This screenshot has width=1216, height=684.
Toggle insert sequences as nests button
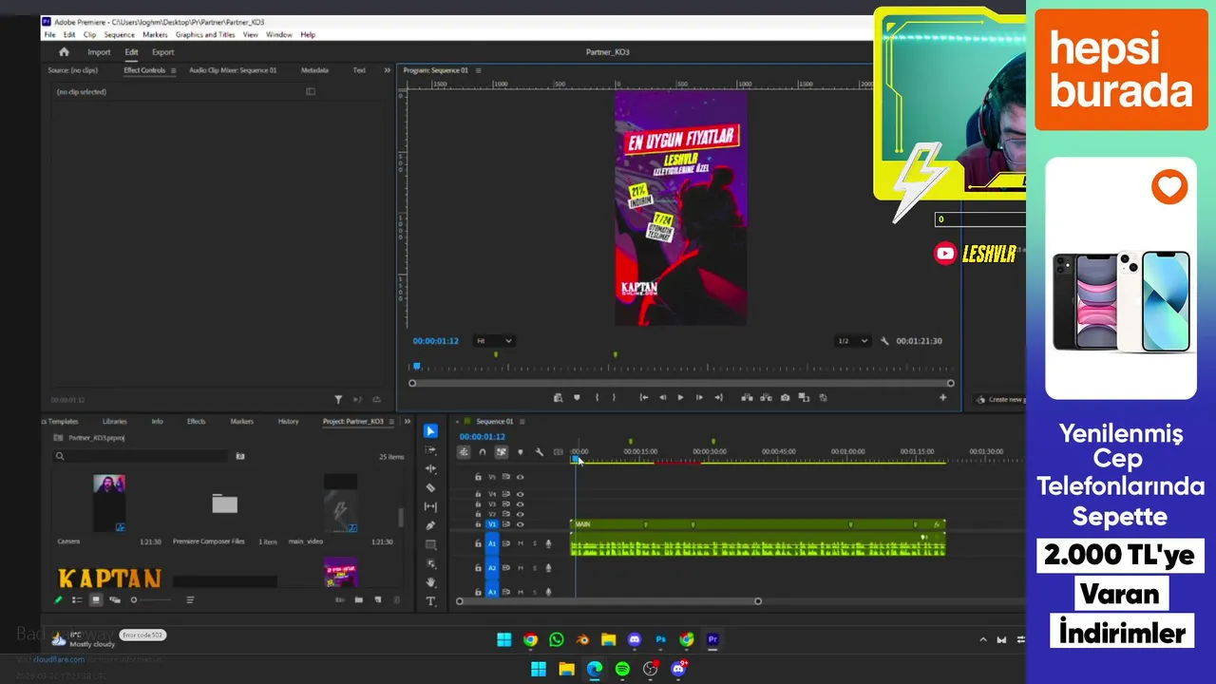[x=464, y=452]
